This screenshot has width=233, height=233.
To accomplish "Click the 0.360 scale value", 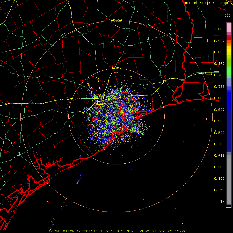I will (219, 167).
